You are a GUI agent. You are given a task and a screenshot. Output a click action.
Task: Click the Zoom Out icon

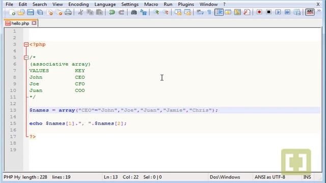coord(166,12)
